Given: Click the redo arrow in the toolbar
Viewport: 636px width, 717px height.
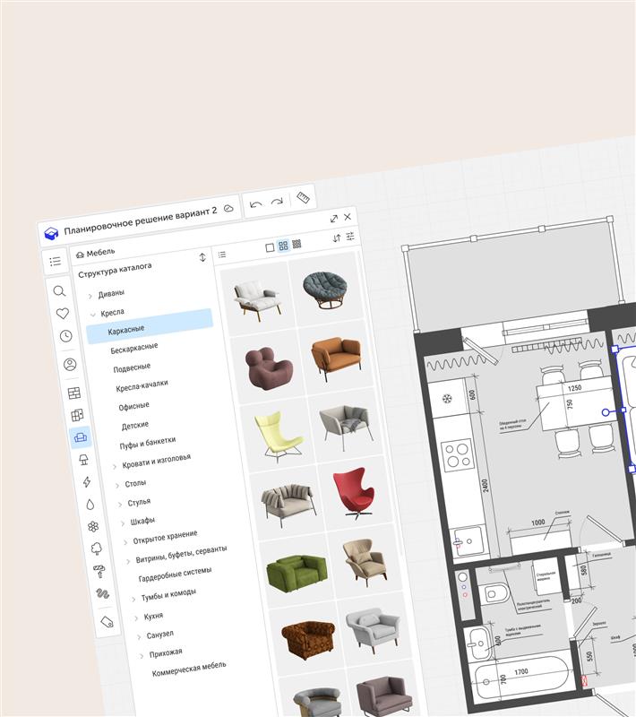Looking at the screenshot, I should point(278,202).
